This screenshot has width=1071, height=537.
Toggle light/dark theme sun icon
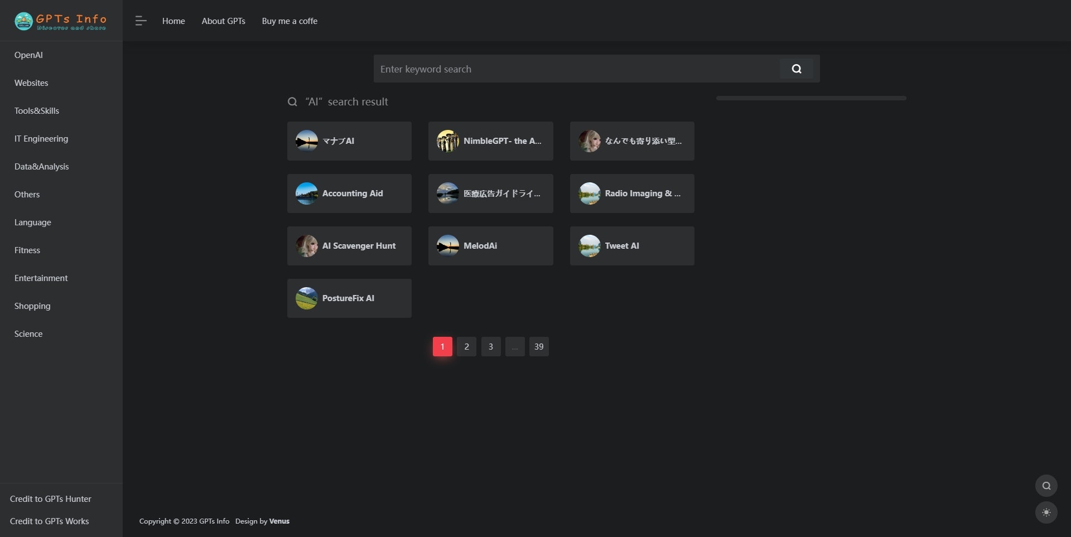1046,512
